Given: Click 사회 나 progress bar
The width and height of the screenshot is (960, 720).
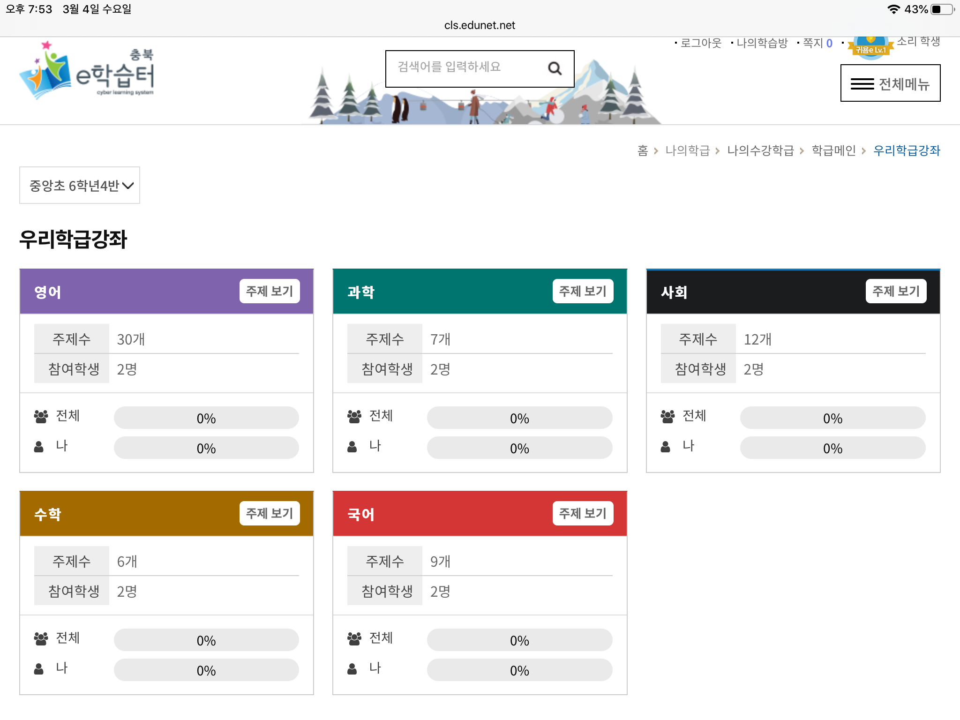Looking at the screenshot, I should tap(832, 448).
